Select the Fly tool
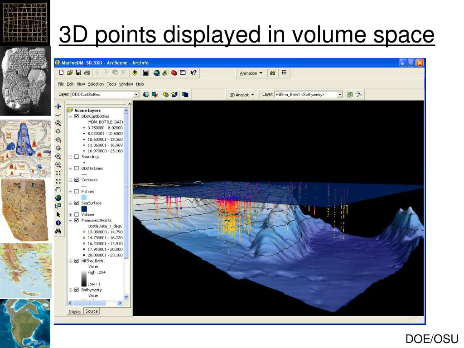This screenshot has height=348, width=464. point(58,115)
